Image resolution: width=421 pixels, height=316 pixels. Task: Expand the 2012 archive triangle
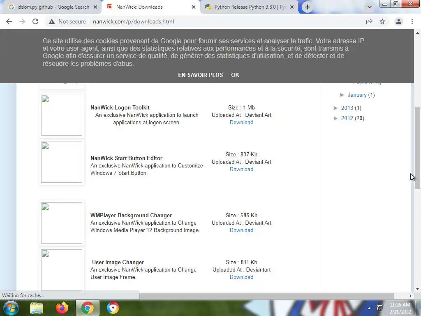pos(335,118)
